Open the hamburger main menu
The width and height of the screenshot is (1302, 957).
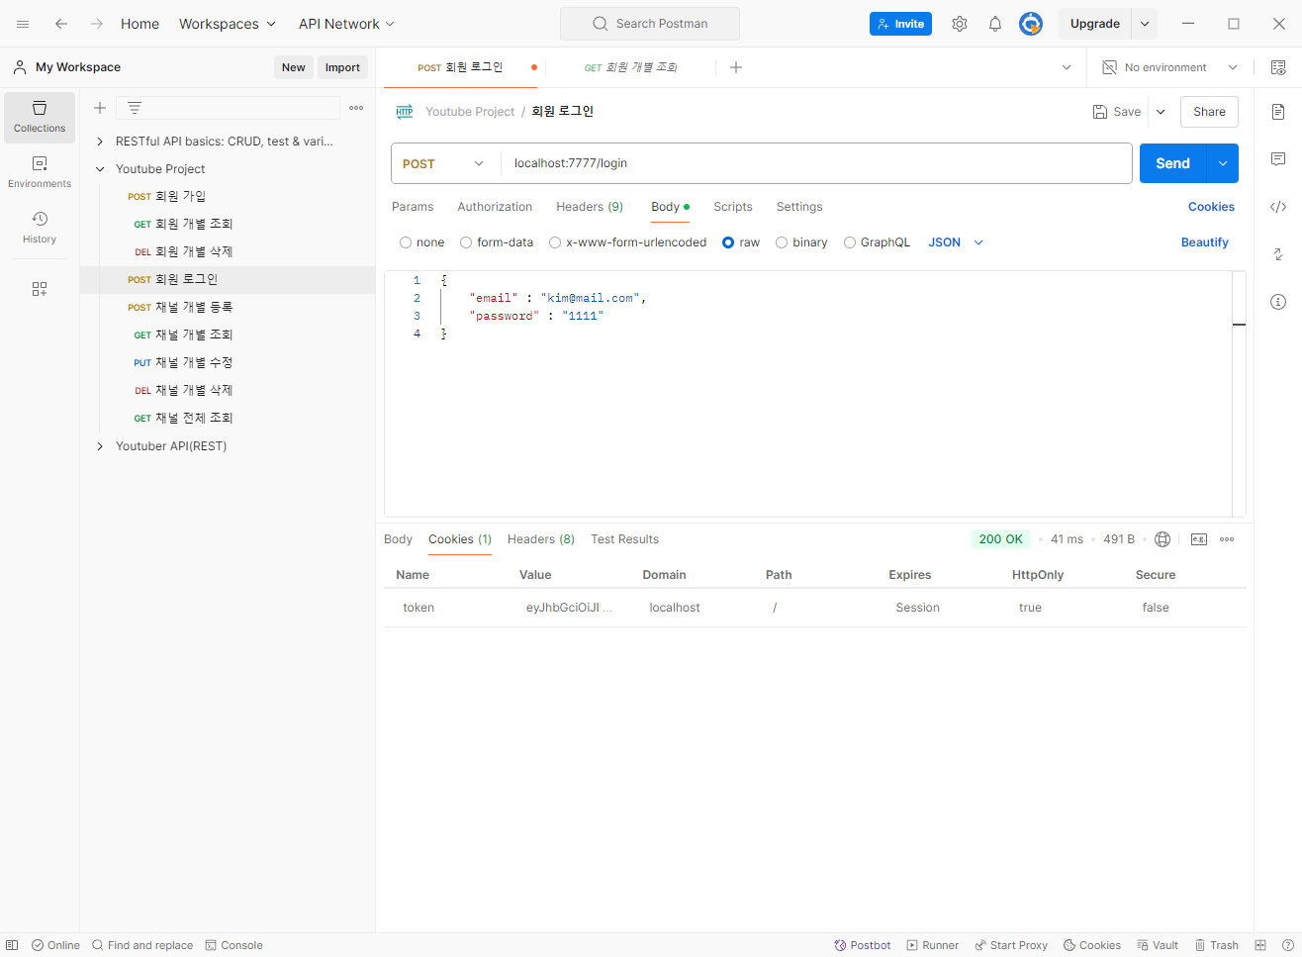(x=23, y=24)
